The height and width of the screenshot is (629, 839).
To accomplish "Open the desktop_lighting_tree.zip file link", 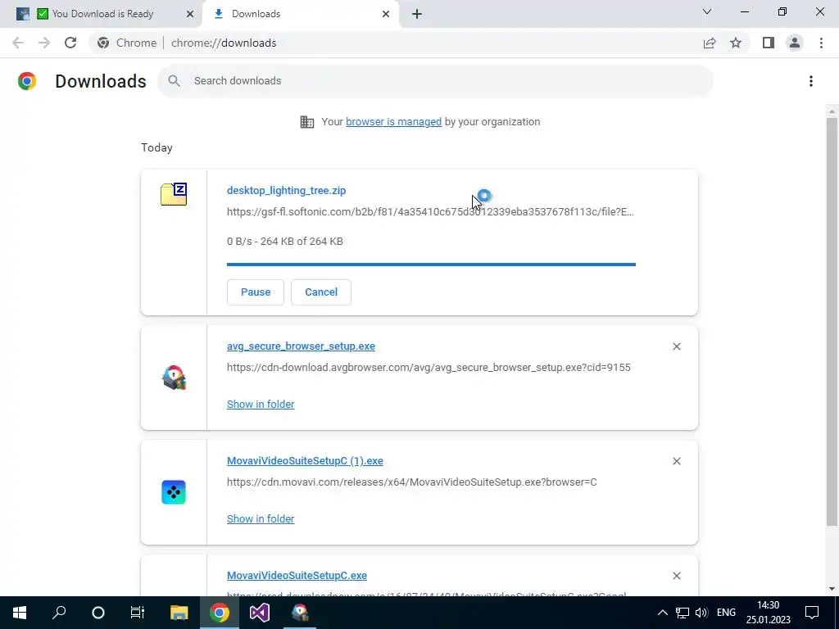I will pyautogui.click(x=286, y=190).
